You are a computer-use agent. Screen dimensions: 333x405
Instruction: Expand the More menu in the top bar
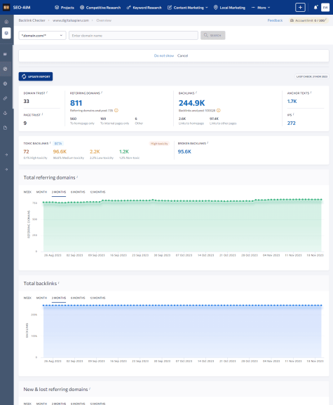261,8
